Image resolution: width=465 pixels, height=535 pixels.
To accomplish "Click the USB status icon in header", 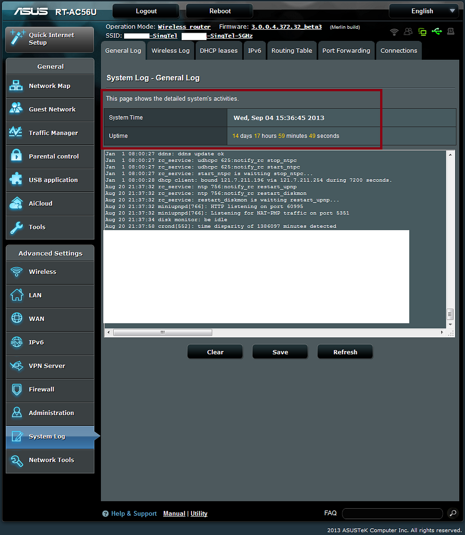I will [x=437, y=32].
